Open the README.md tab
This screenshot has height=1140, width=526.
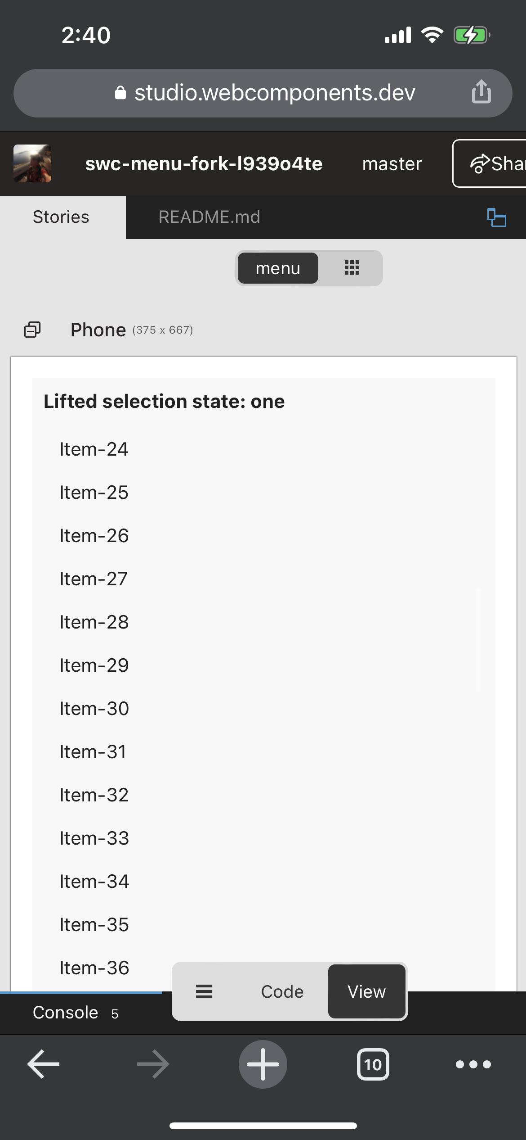[x=209, y=217]
